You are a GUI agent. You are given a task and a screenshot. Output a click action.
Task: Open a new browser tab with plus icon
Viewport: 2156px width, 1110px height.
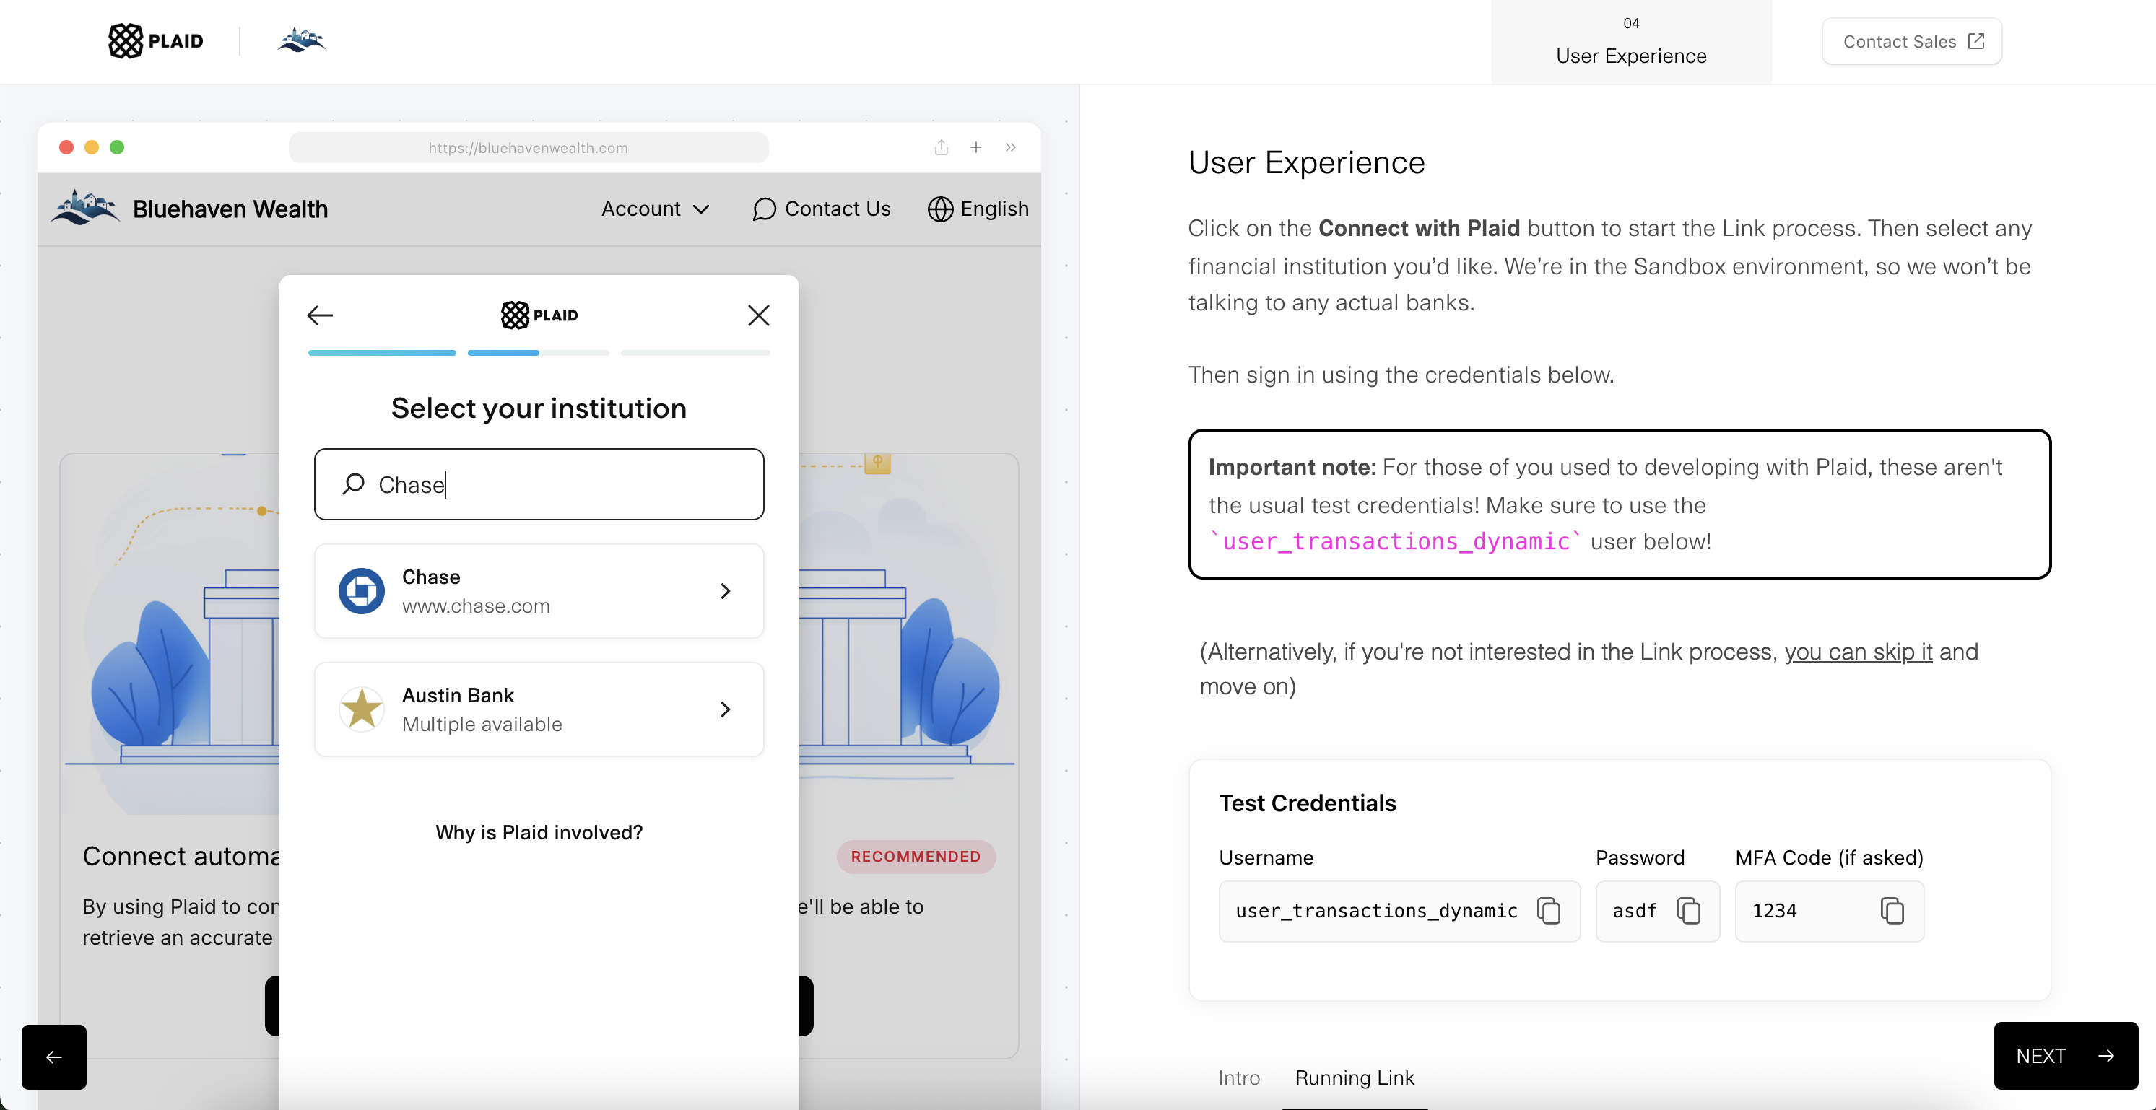[976, 147]
